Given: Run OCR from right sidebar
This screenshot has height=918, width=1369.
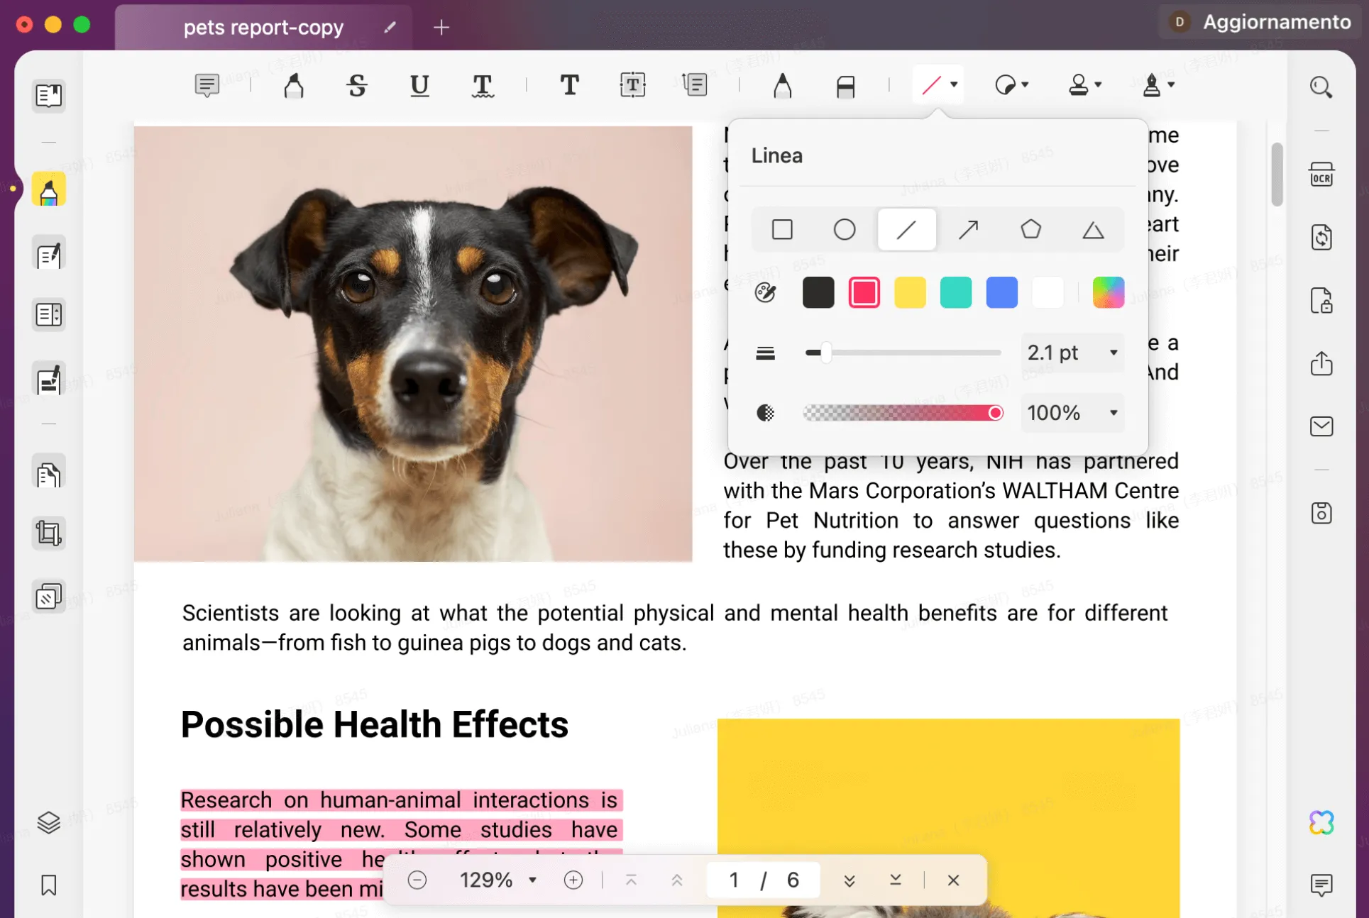Looking at the screenshot, I should coord(1321,175).
